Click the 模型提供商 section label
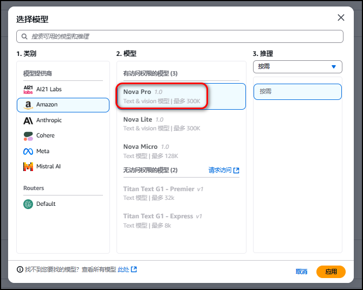The width and height of the screenshot is (363, 290). tap(37, 74)
